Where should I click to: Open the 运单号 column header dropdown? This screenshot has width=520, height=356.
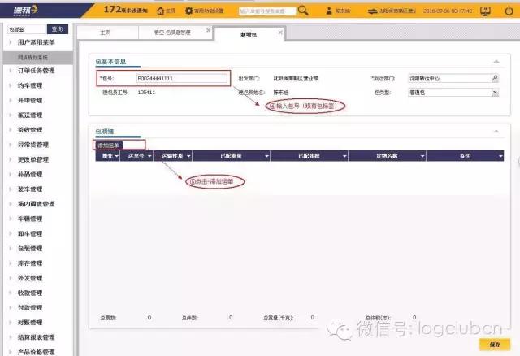coord(149,156)
